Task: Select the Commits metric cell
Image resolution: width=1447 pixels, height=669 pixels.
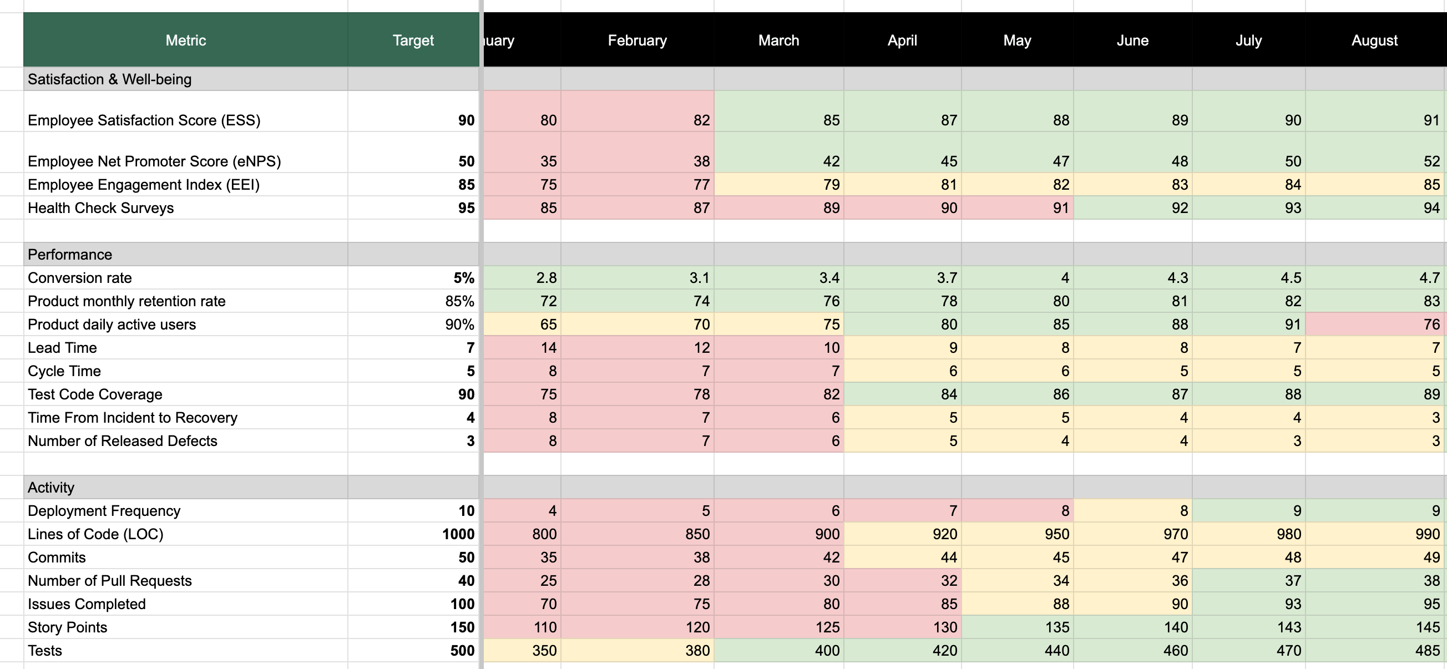Action: pyautogui.click(x=185, y=557)
